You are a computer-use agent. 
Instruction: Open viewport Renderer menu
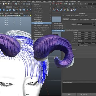point(16,14)
